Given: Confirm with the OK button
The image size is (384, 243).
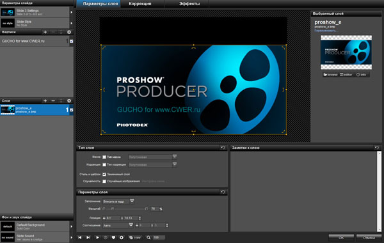Looking at the screenshot, I should pos(341,237).
